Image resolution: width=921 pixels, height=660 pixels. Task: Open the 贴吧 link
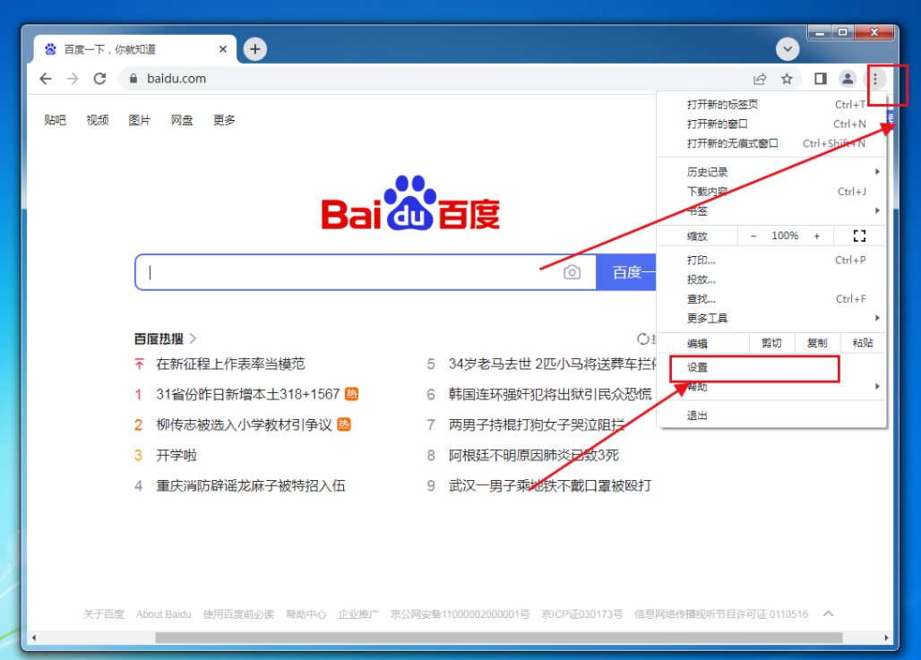point(56,120)
